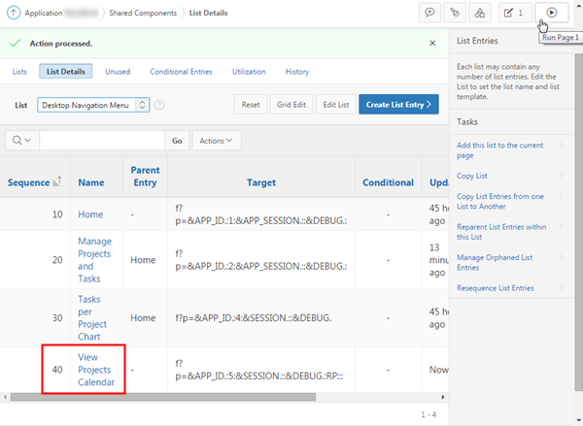This screenshot has width=583, height=426.
Task: Click the Grid Edit button
Action: 291,105
